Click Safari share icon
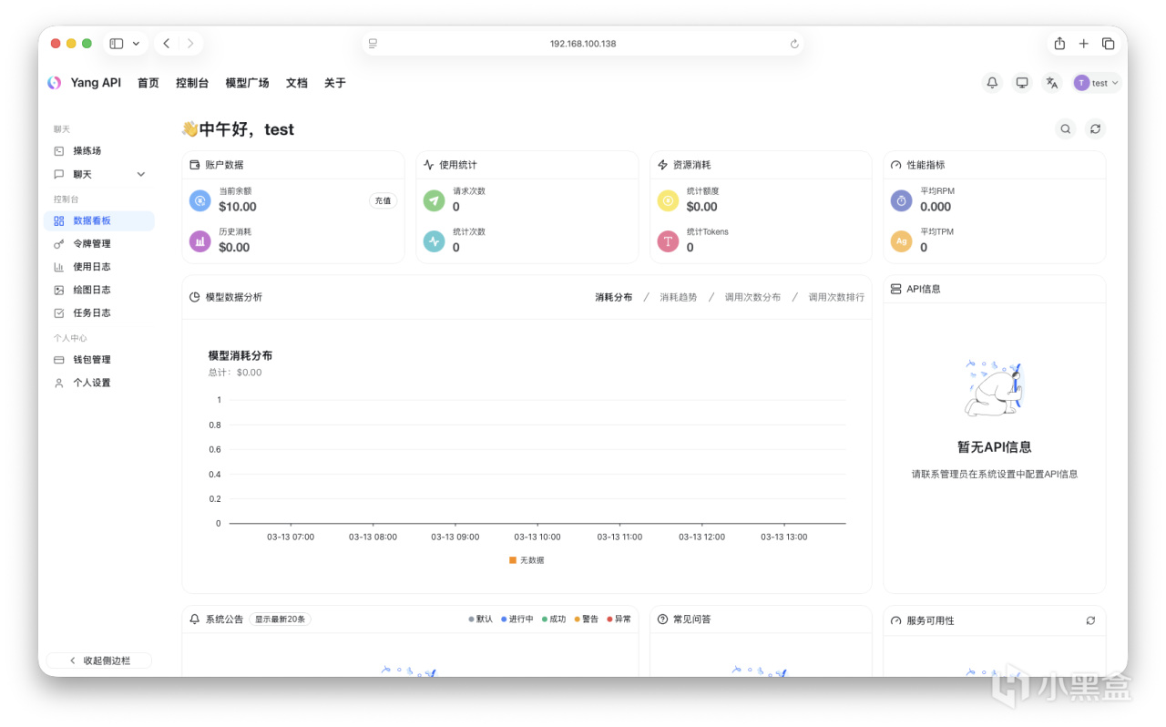 tap(1059, 44)
